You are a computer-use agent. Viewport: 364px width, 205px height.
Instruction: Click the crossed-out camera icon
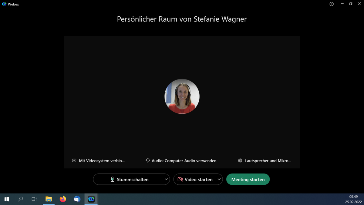[180, 180]
